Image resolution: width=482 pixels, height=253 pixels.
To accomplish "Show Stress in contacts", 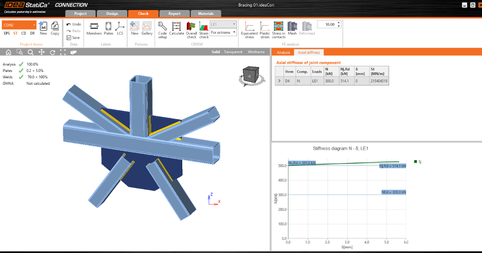I will click(278, 29).
